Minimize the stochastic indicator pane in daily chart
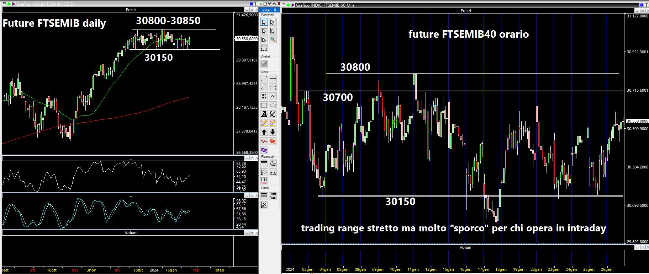Screen dimensions: 649x274 (247, 195)
